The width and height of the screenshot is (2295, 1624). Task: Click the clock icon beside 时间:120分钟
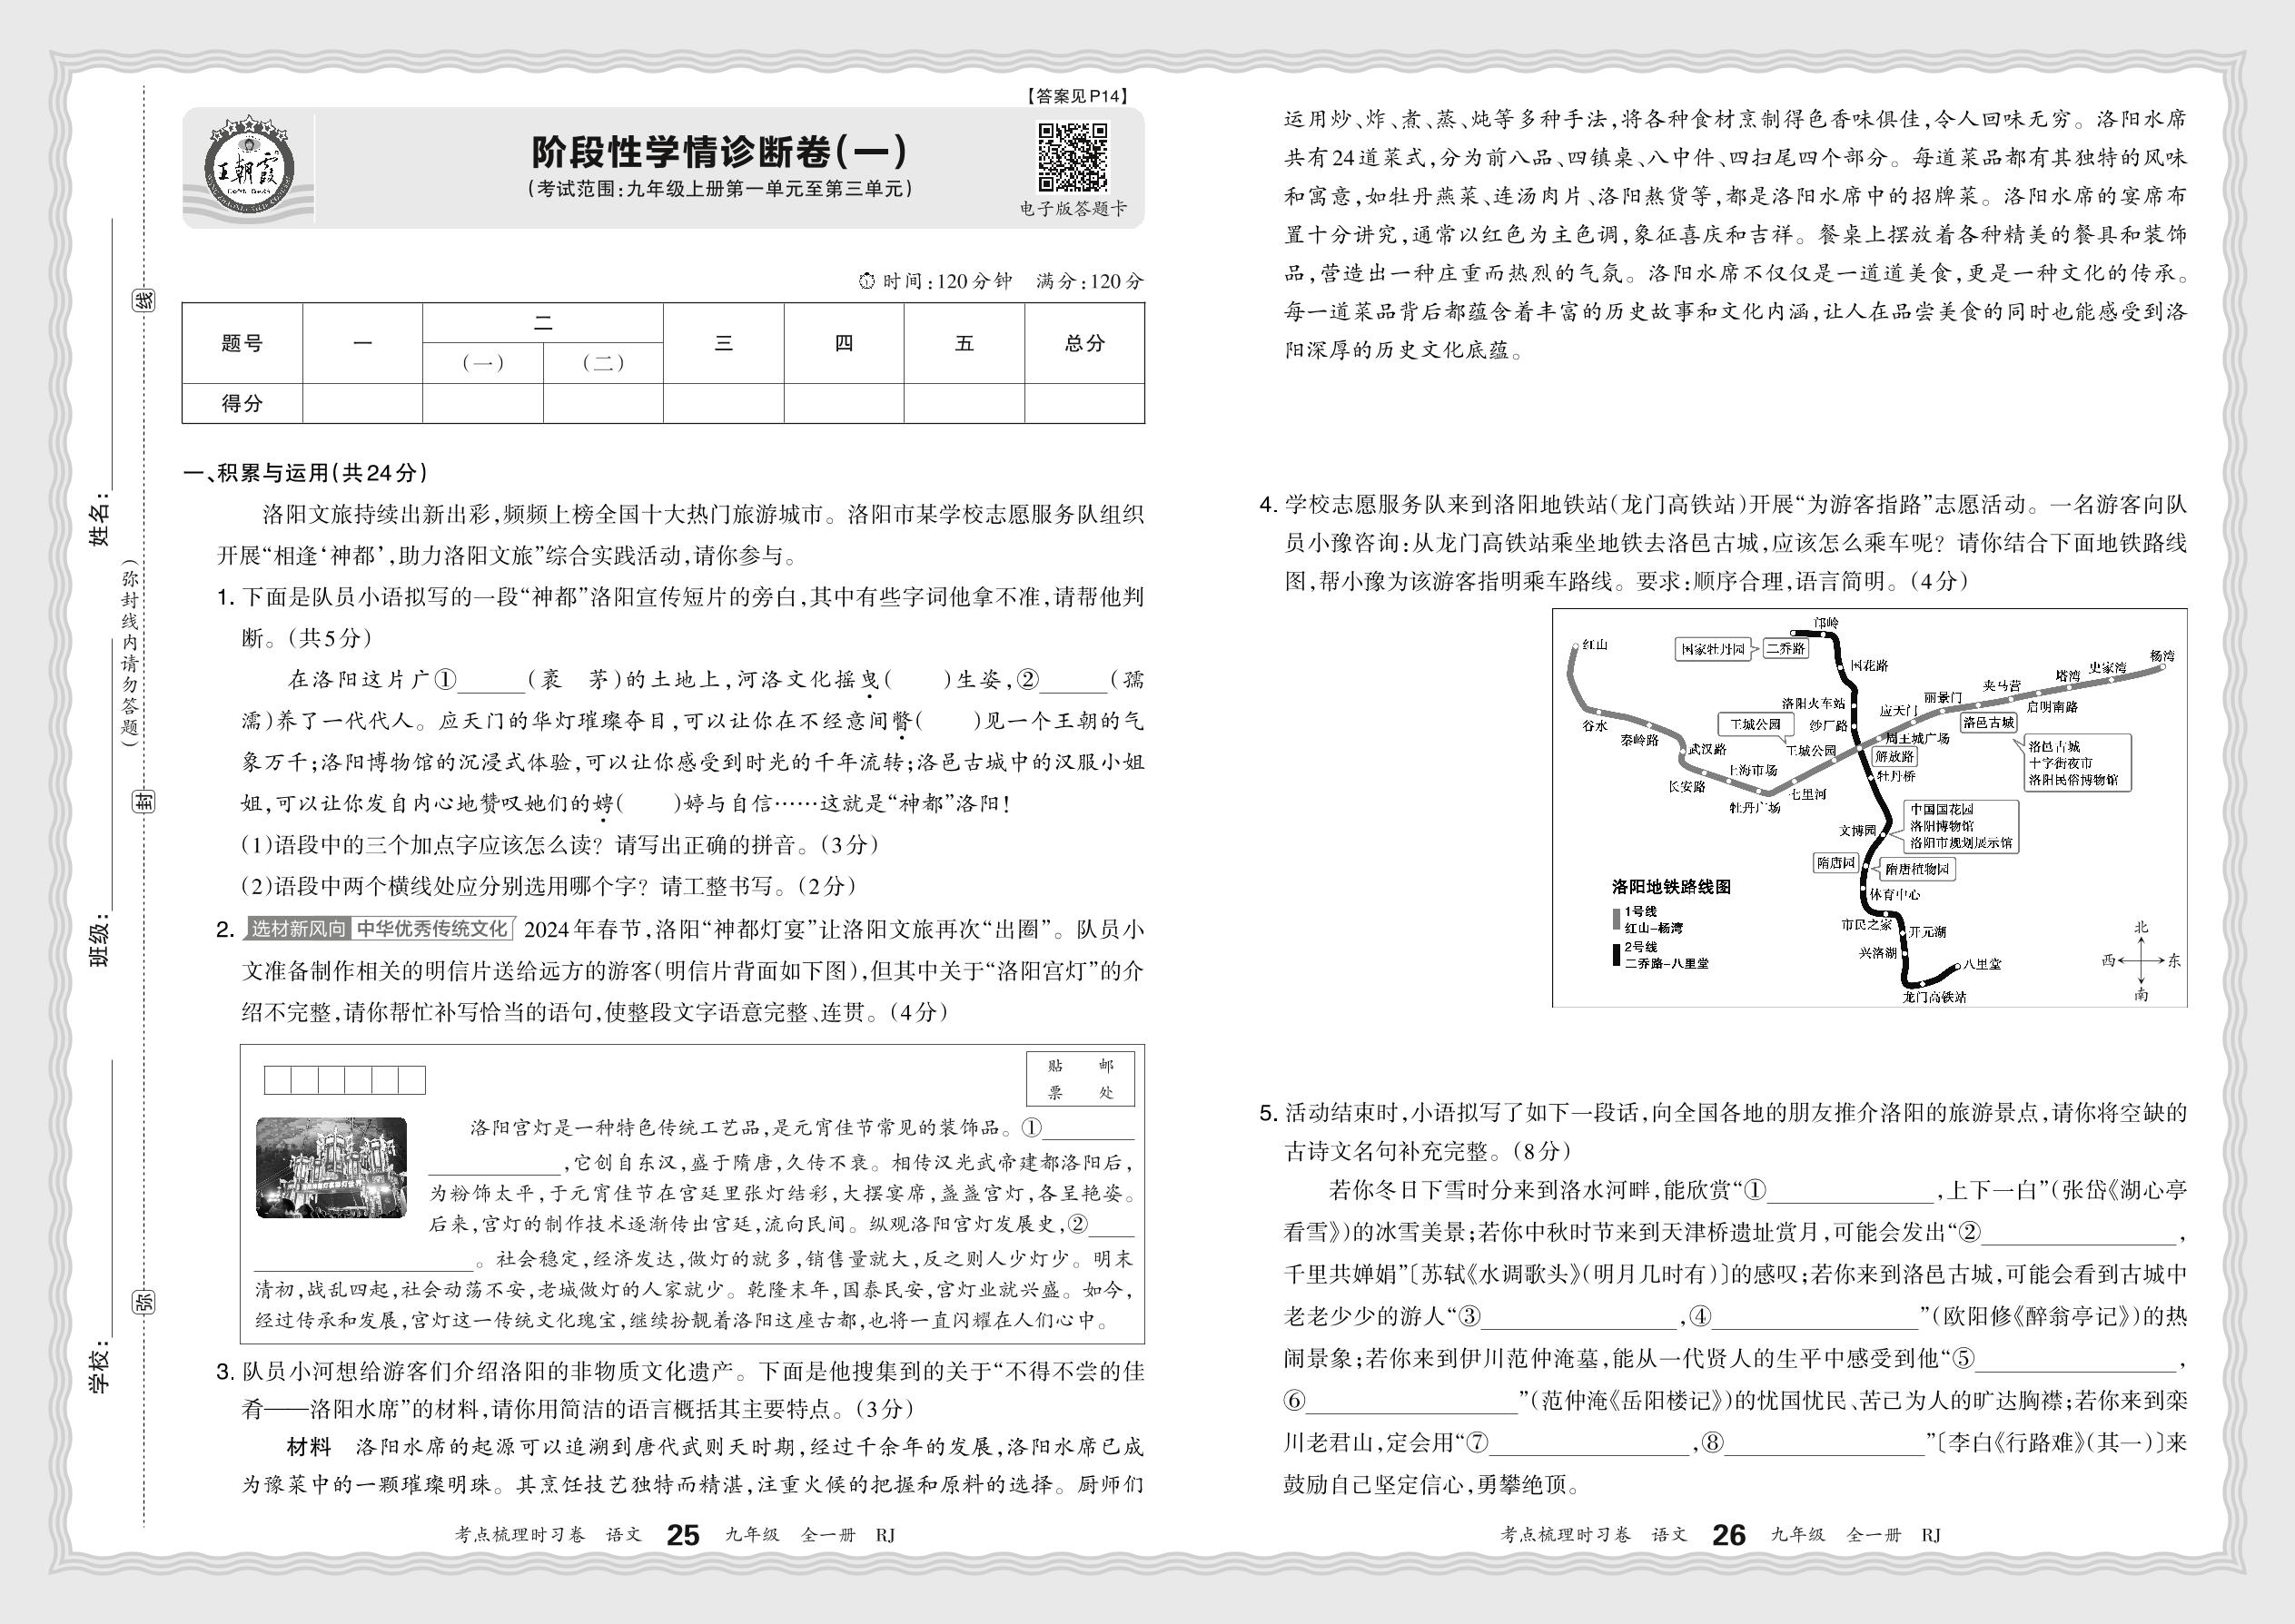(867, 282)
